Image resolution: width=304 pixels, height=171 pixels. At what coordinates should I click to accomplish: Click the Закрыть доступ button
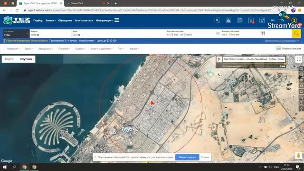pos(187,157)
